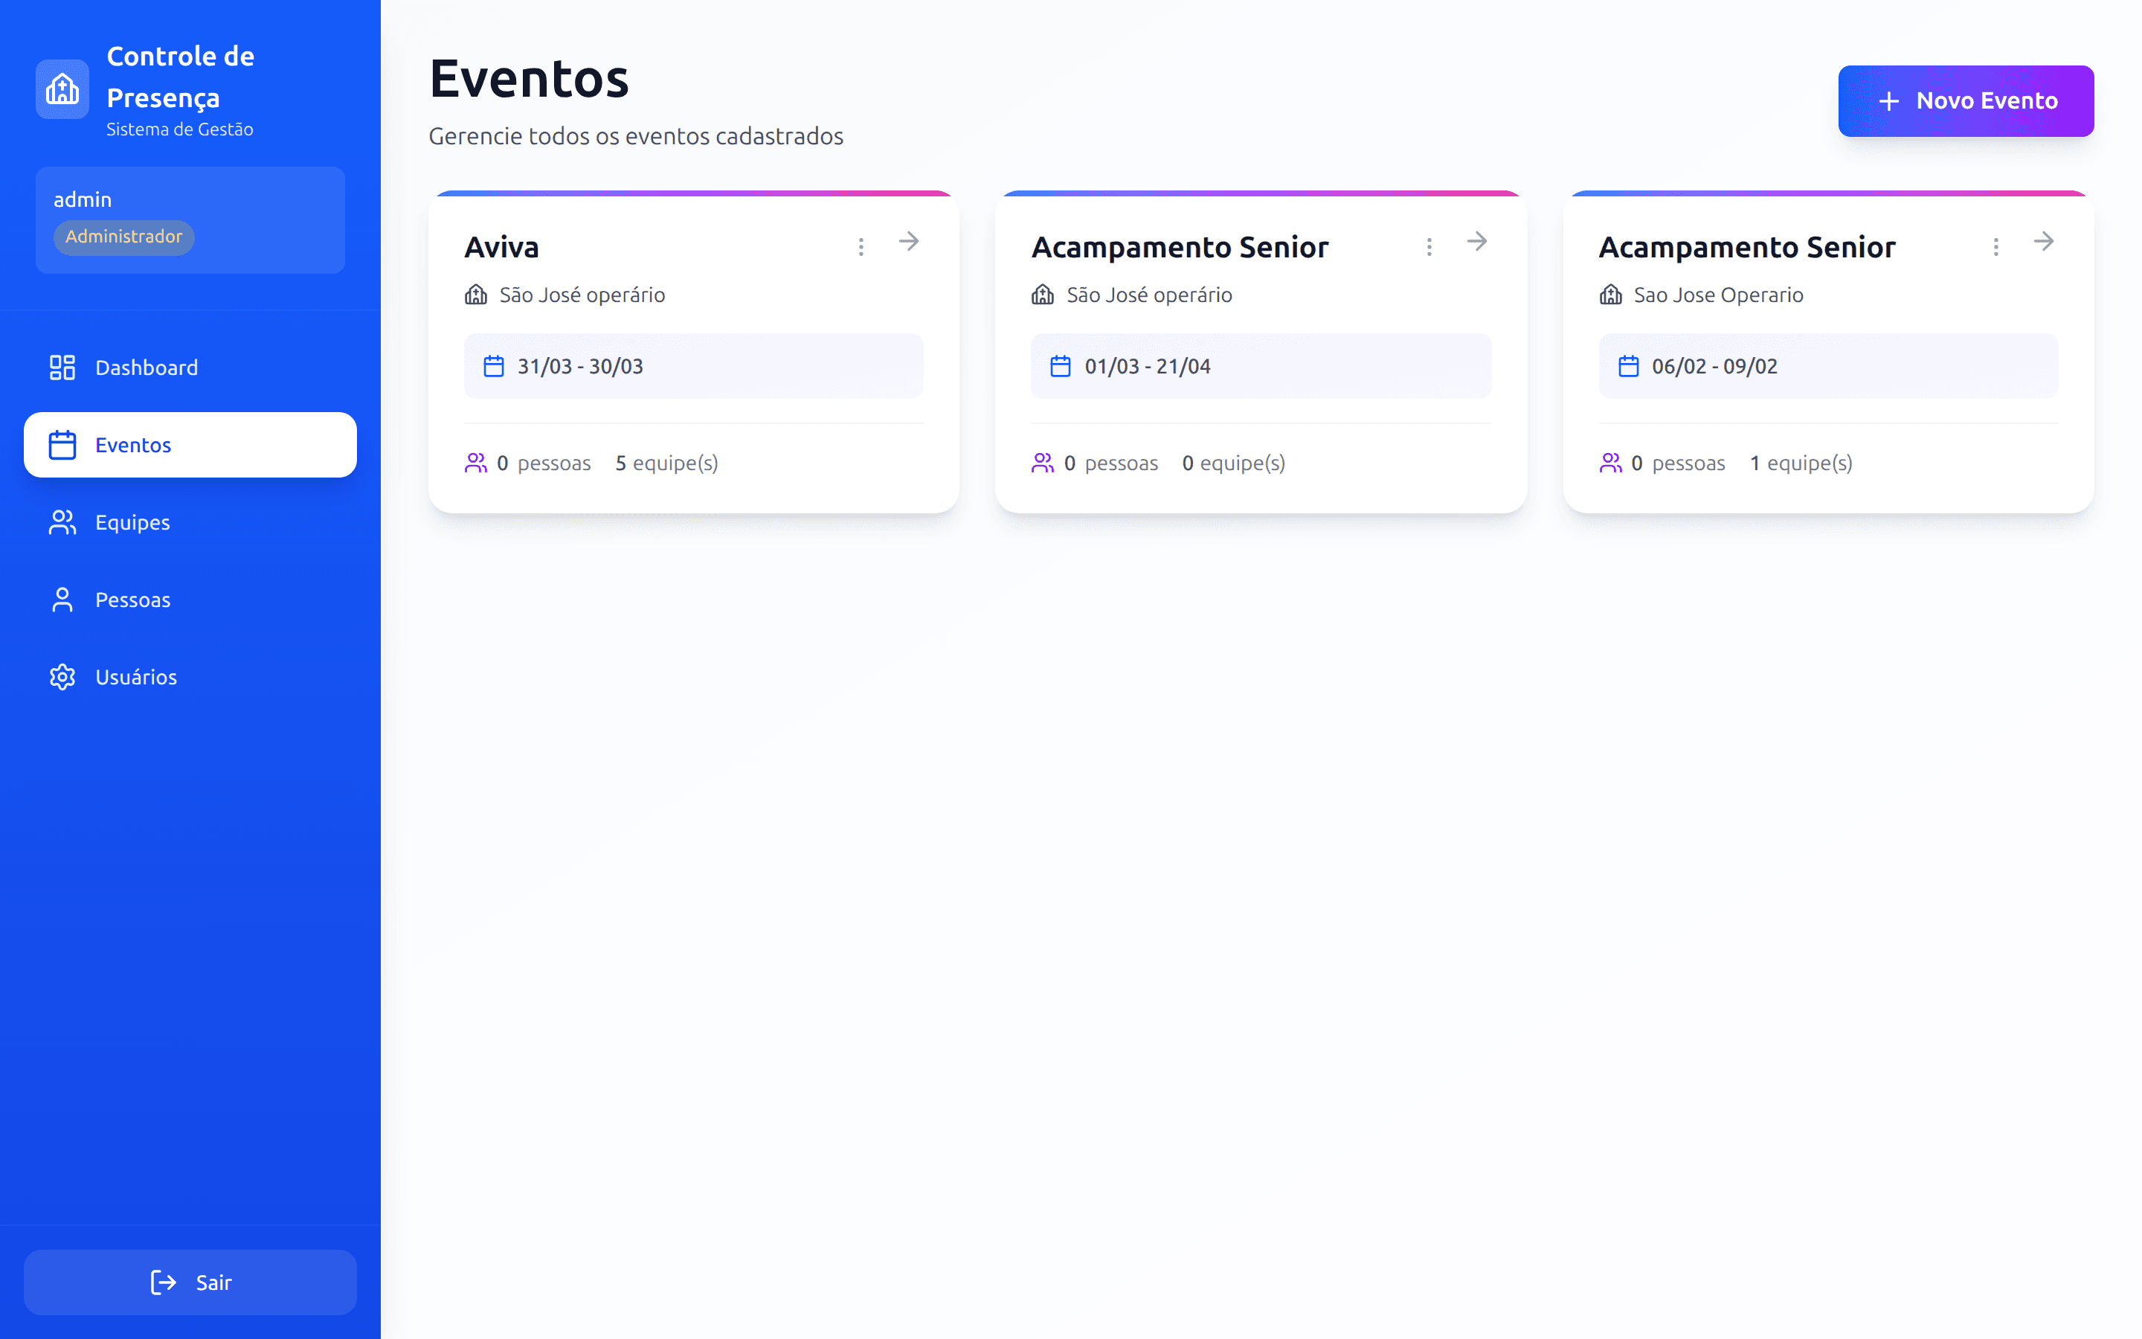Click the church logo icon in sidebar header
The width and height of the screenshot is (2142, 1339).
pos(62,89)
